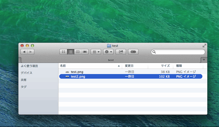Viewport: 219px width, 127px height.
Task: Click PNG イメージ kind for test2.png
Action: [186, 76]
